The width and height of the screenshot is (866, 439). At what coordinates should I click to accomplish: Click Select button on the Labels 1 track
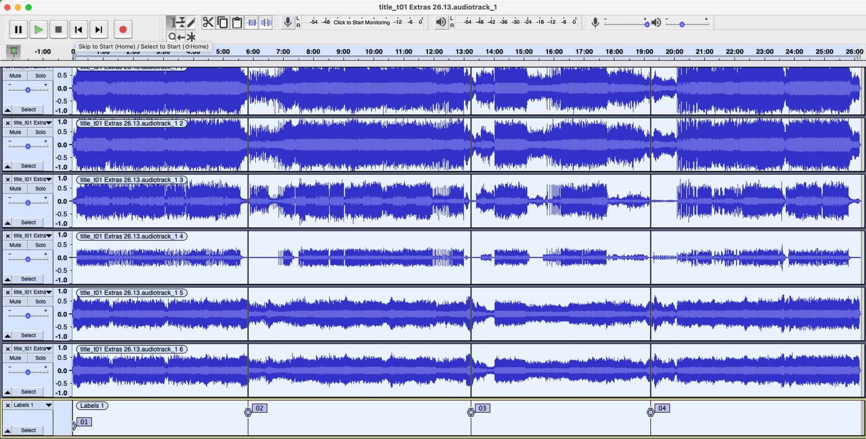(28, 430)
